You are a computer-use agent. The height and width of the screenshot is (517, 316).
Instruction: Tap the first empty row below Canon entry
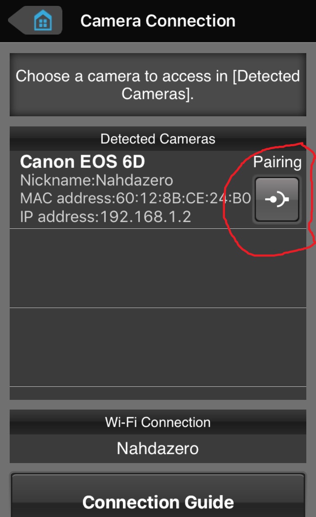coord(158,268)
